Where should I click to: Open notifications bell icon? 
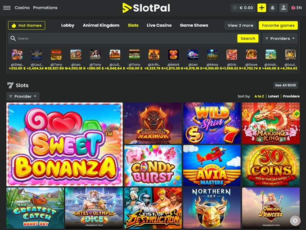[x=272, y=8]
